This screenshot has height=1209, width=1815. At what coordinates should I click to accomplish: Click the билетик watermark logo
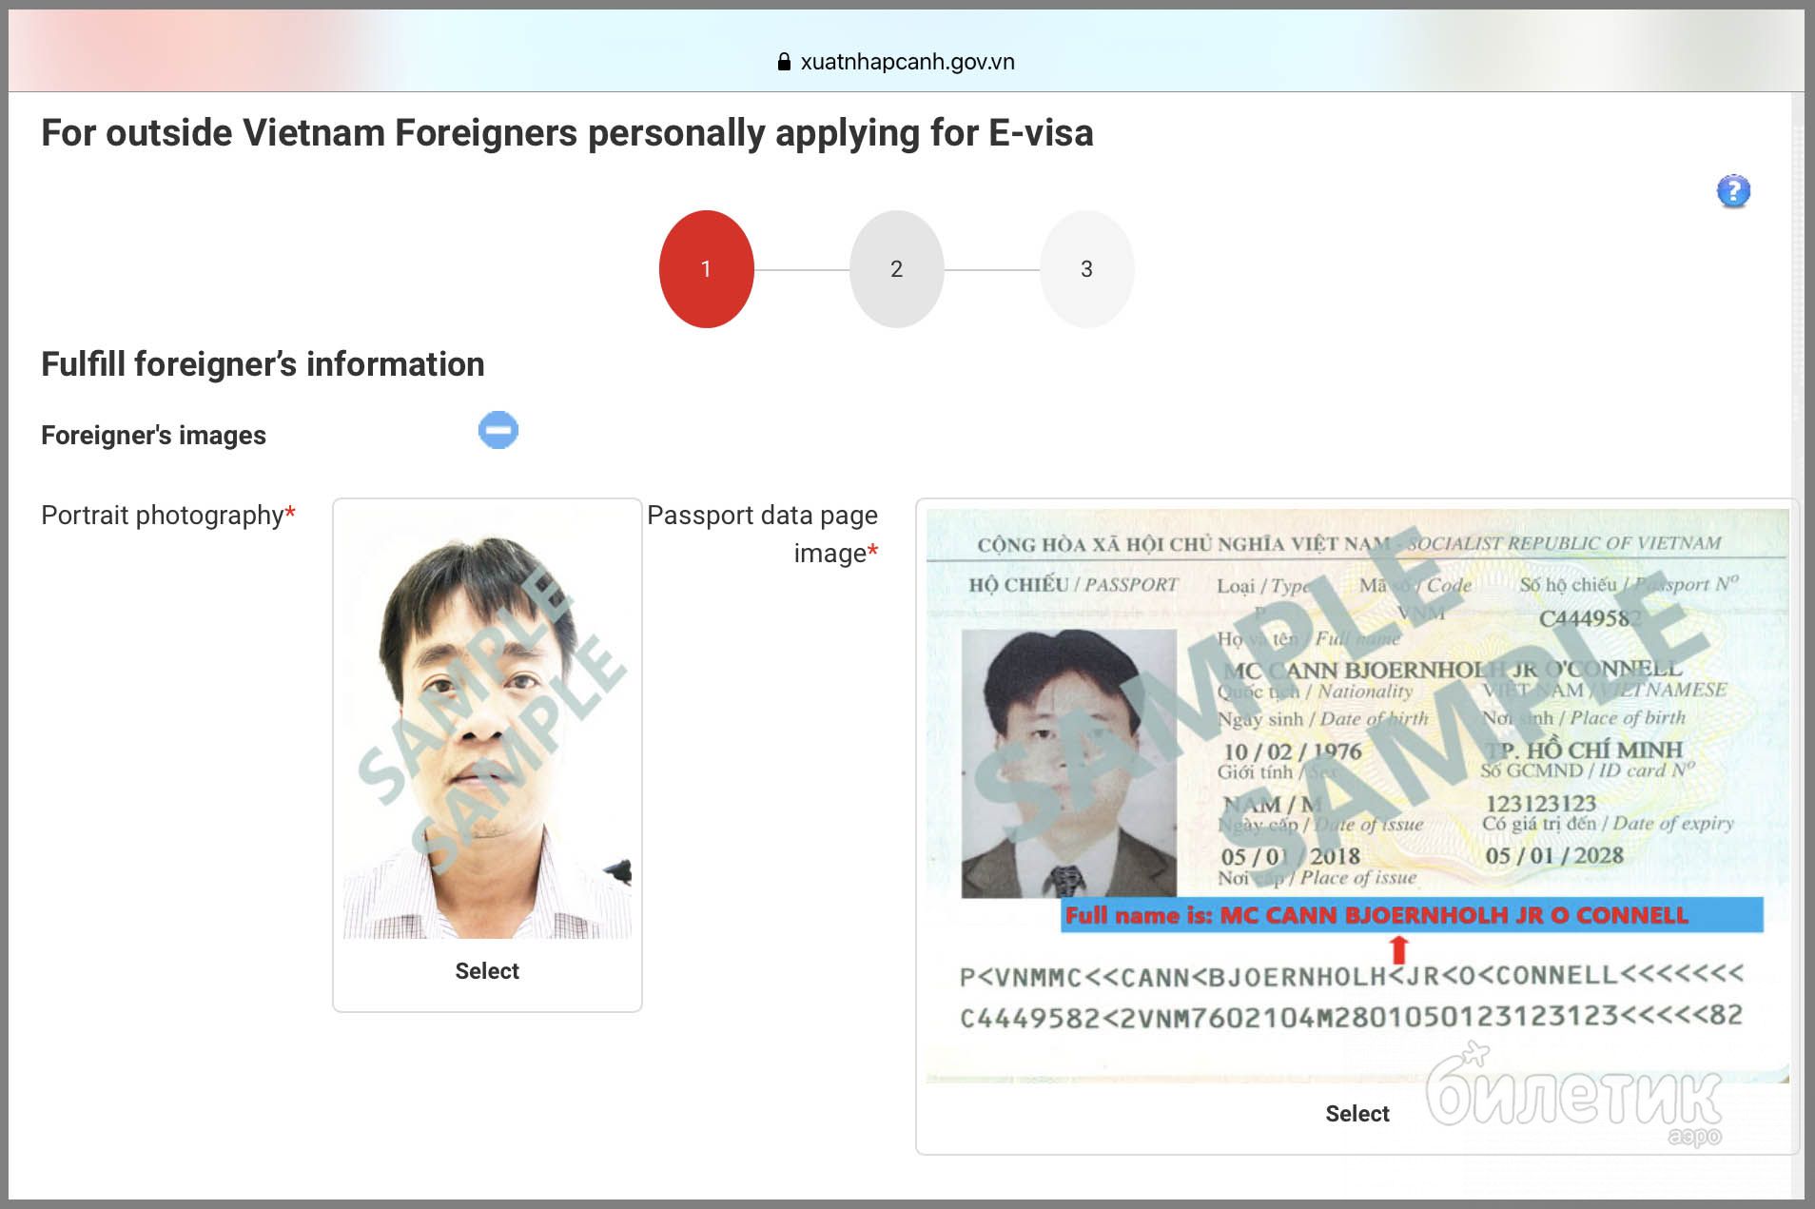point(1574,1097)
